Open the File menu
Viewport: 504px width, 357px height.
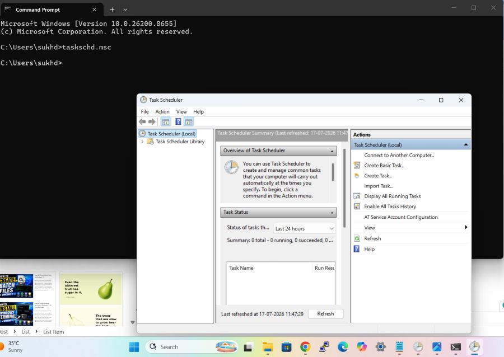144,112
